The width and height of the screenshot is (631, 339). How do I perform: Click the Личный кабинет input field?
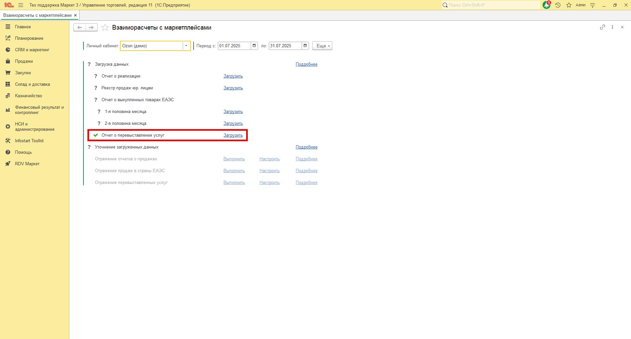point(152,46)
